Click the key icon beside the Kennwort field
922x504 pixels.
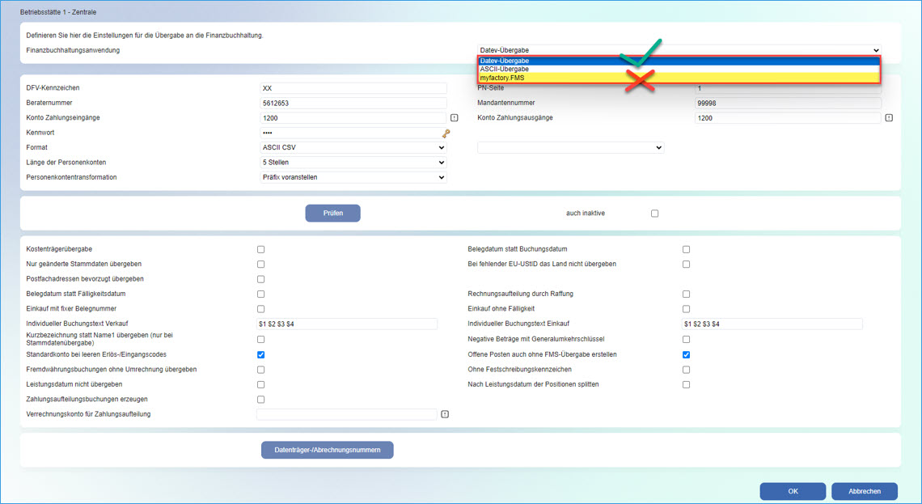tap(446, 135)
